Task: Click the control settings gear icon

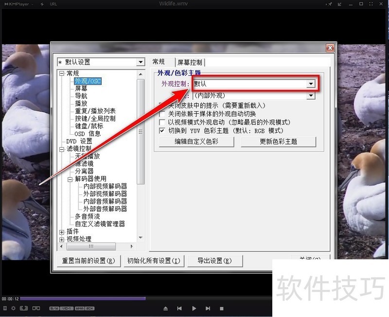Action: pyautogui.click(x=13, y=308)
